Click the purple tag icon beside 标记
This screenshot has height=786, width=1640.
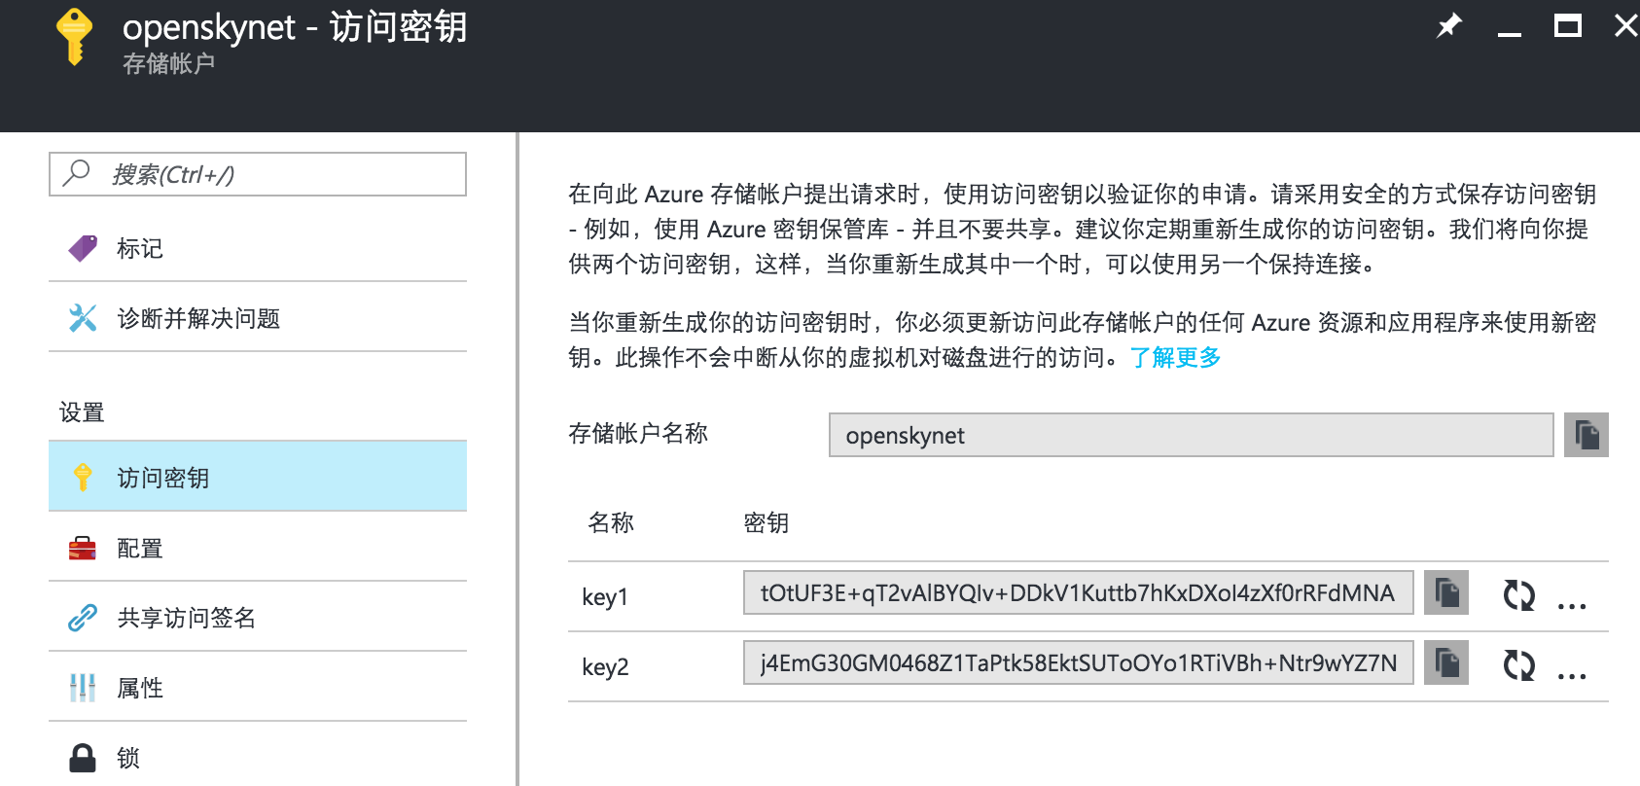(x=83, y=248)
